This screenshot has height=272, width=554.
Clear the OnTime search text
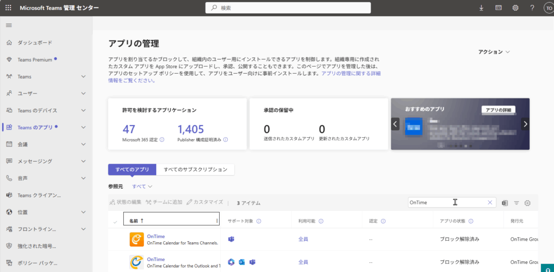(x=490, y=202)
